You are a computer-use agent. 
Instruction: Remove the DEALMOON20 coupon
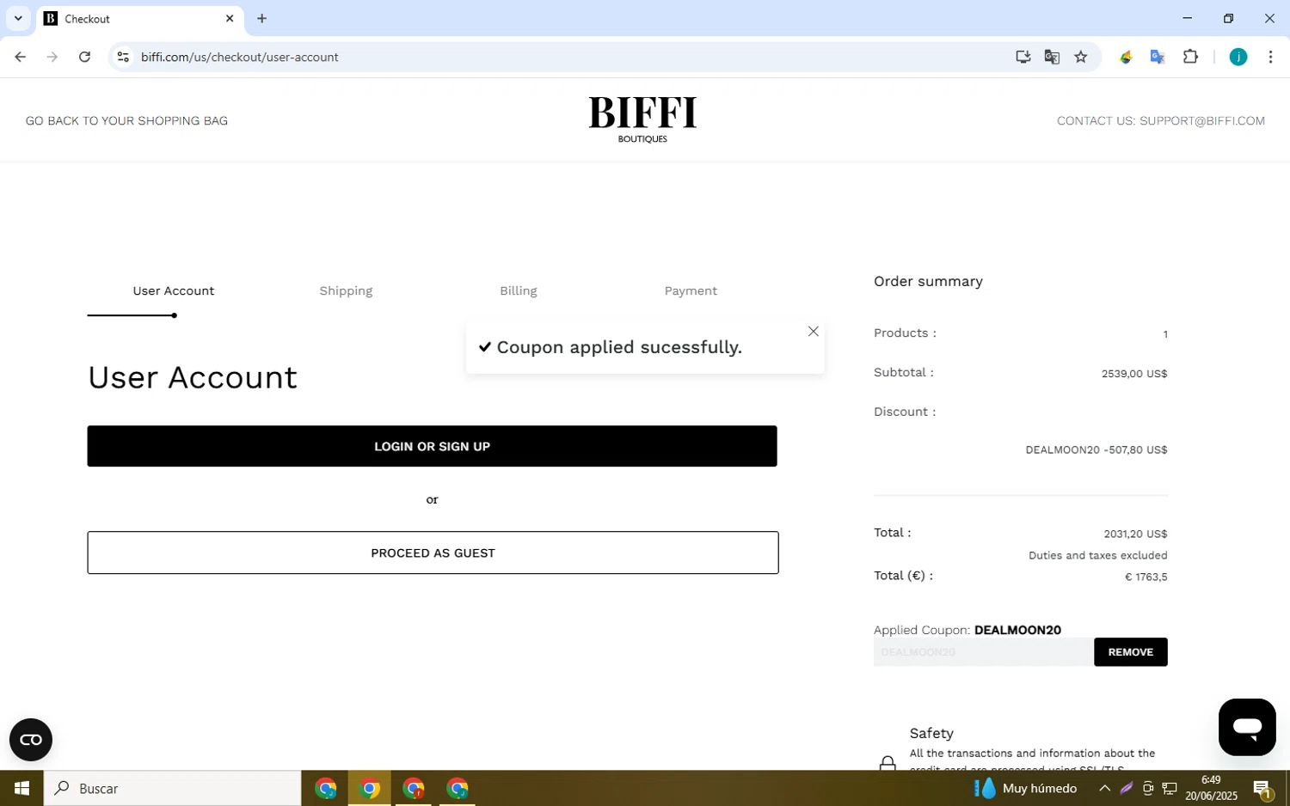pyautogui.click(x=1130, y=652)
